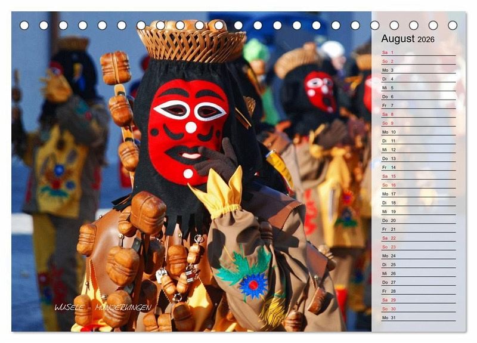The height and width of the screenshot is (343, 477).
Task: Select the "Mo 17" calendar row
Action: click(419, 193)
